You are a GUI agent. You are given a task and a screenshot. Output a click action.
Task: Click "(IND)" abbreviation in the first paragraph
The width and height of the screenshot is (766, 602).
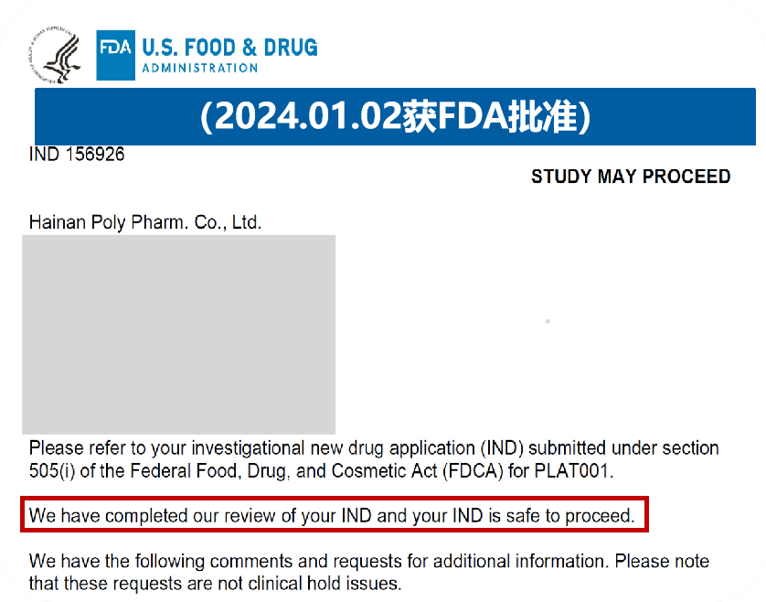(504, 448)
